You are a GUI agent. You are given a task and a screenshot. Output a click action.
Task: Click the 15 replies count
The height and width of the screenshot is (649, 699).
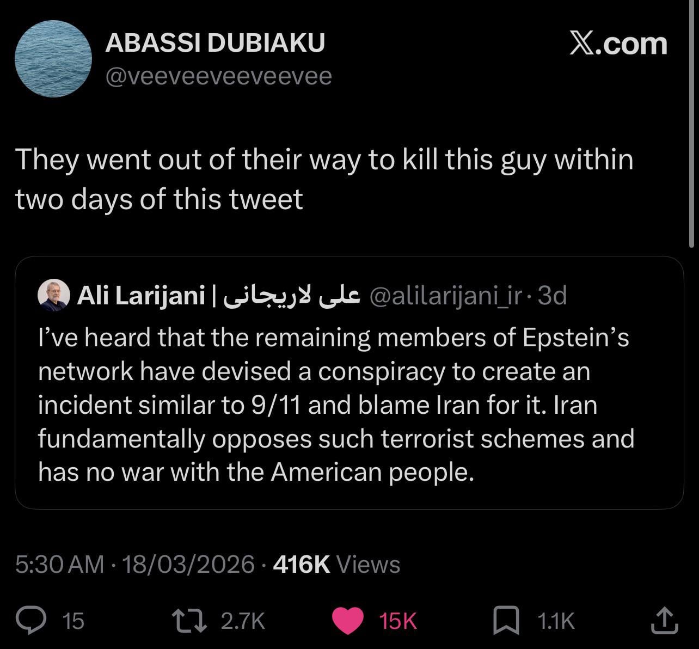73,621
